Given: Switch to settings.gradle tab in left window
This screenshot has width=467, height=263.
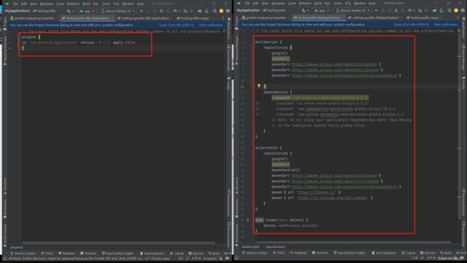Looking at the screenshot, I should (x=145, y=18).
